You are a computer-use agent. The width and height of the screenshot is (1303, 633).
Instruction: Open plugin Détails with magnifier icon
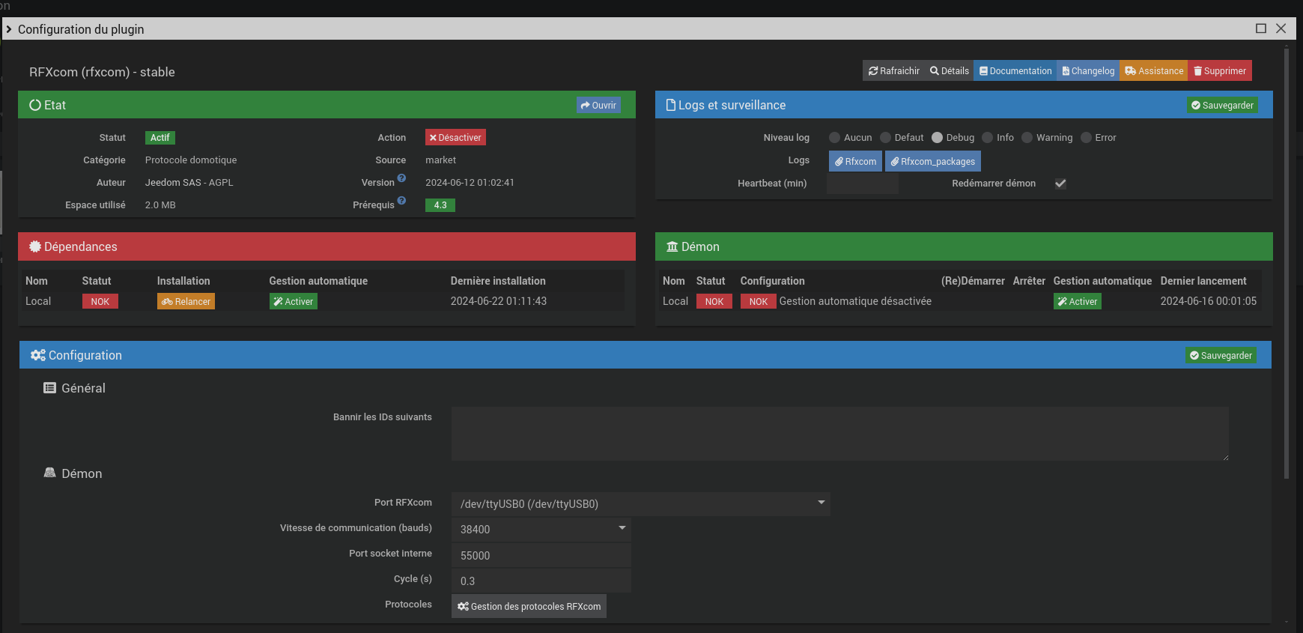[949, 71]
